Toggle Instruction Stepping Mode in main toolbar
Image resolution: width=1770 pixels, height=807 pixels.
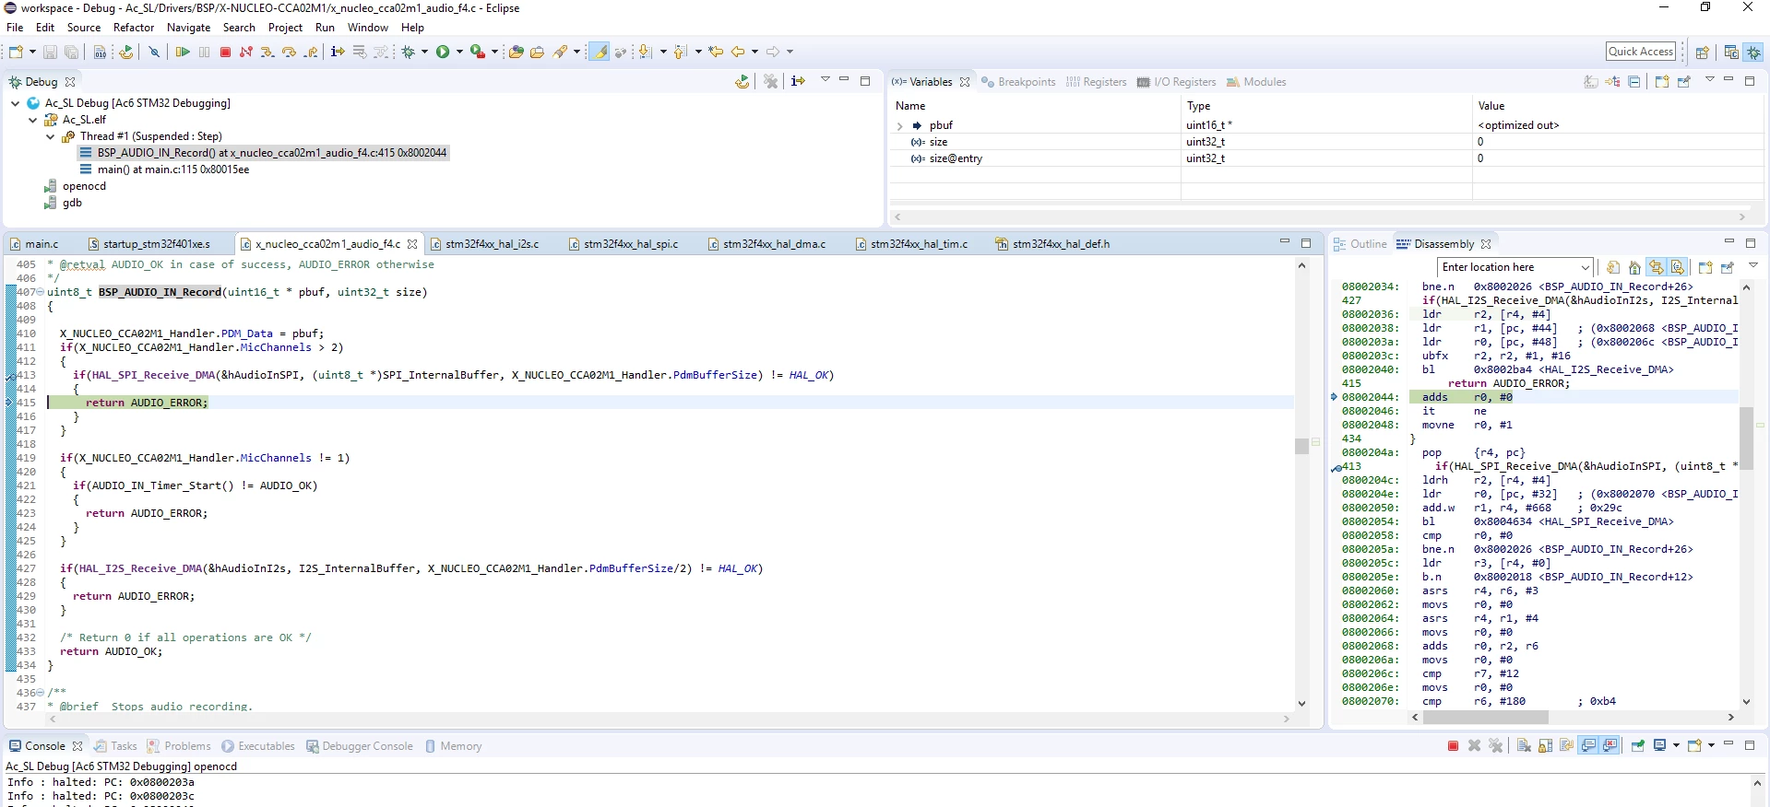[x=338, y=52]
